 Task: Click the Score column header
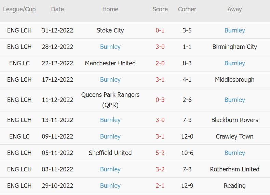[x=160, y=9]
